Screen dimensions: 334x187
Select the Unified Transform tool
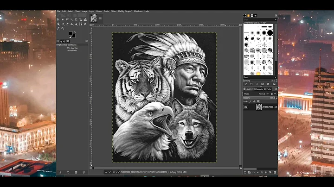81,19
